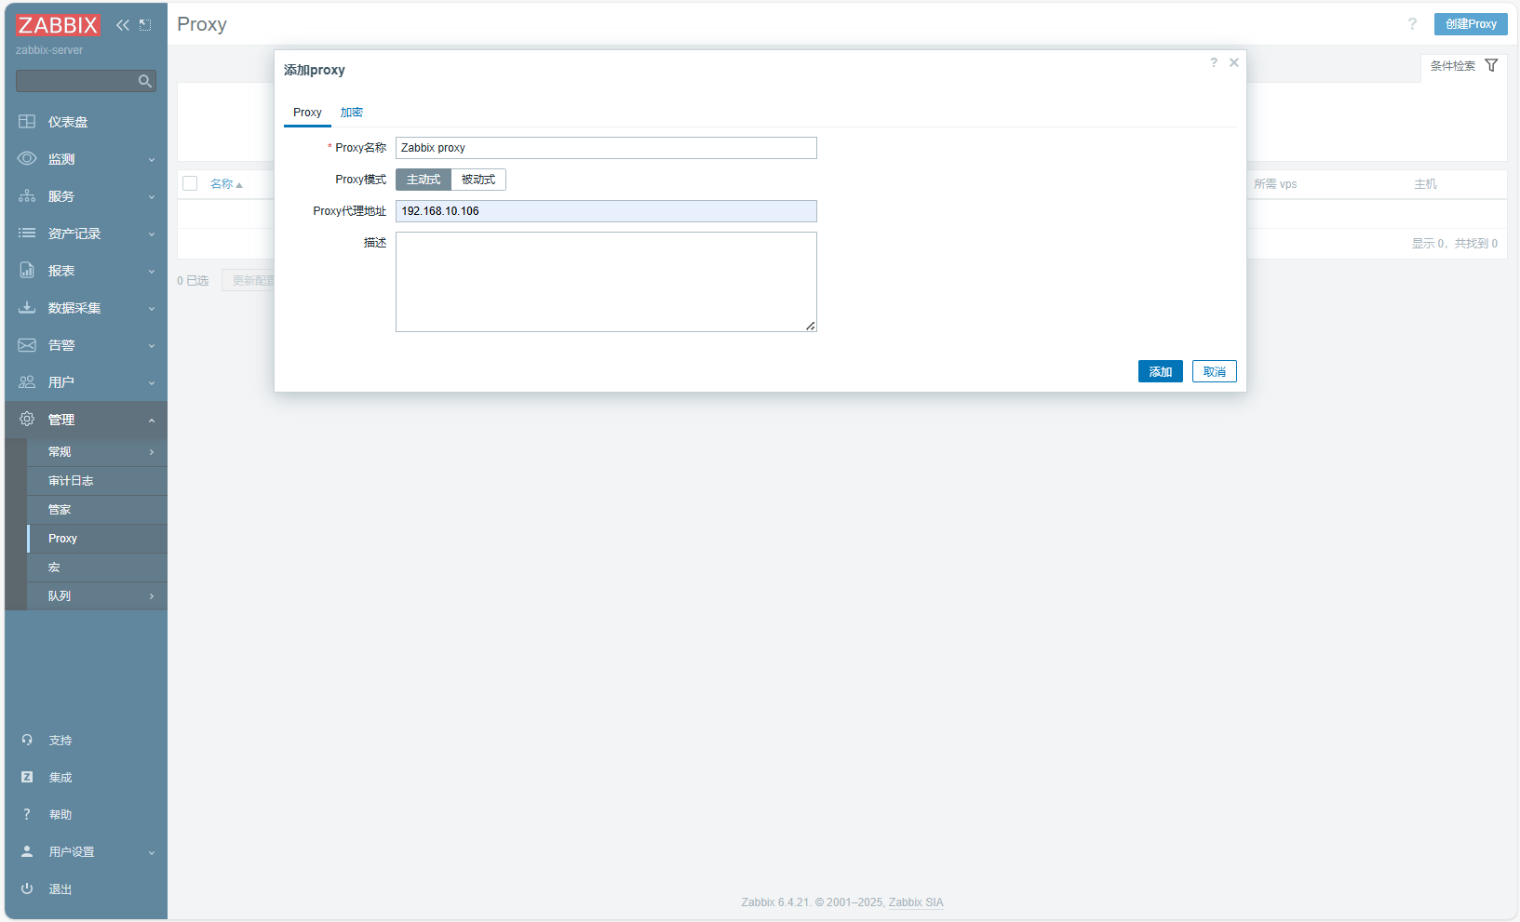This screenshot has width=1520, height=922.
Task: Check the select-all checkbox in table header
Action: (190, 183)
